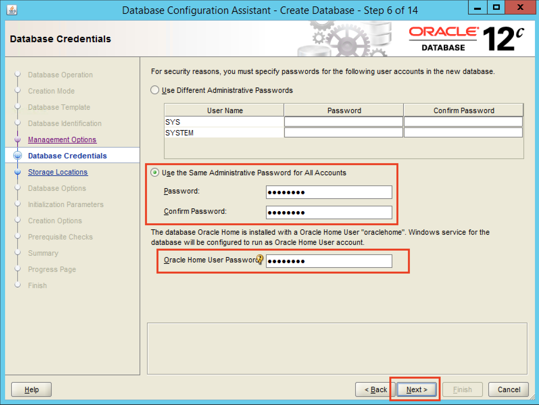This screenshot has height=405, width=539.
Task: Close the Database Configuration Assistant window
Action: click(x=520, y=7)
